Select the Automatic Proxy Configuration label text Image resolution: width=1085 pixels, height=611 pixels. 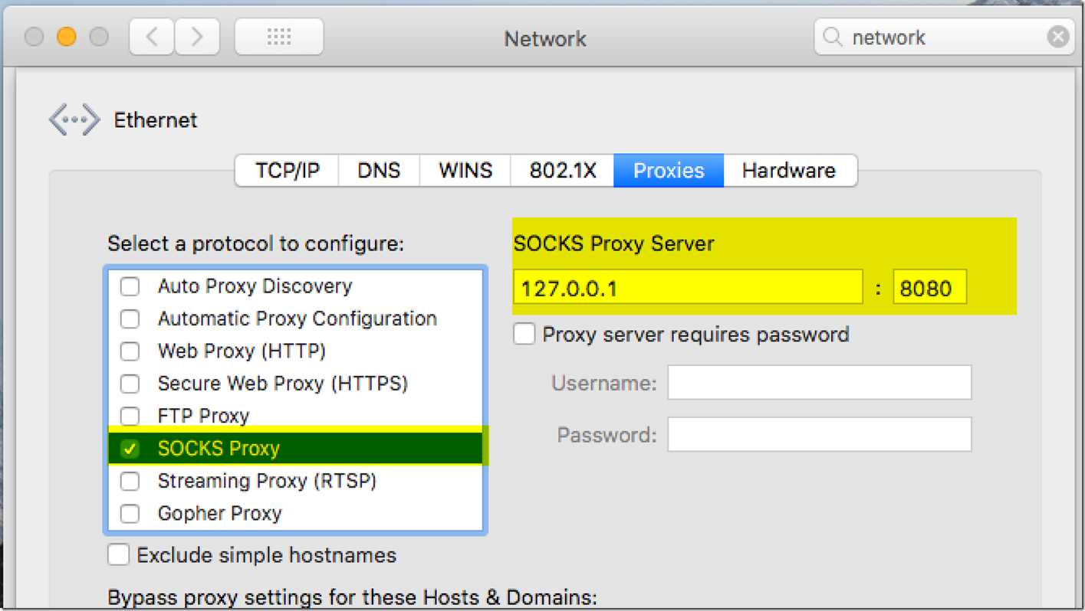[298, 319]
